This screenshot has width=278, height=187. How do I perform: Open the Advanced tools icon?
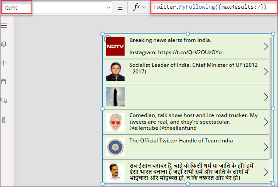[x=4, y=120]
